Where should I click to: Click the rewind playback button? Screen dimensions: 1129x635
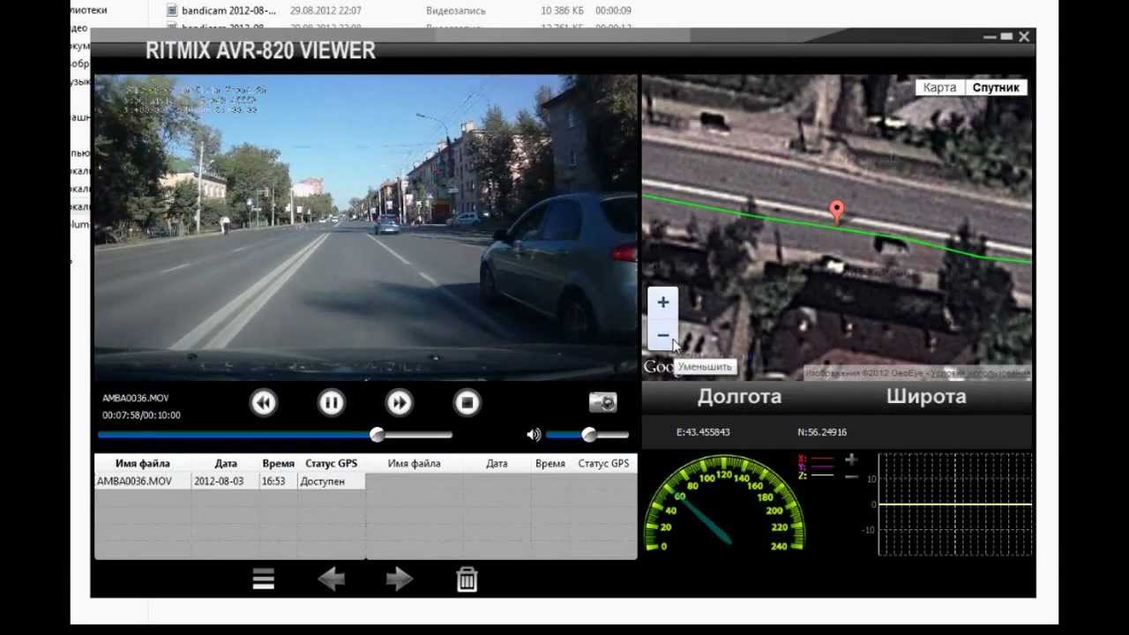(x=263, y=403)
